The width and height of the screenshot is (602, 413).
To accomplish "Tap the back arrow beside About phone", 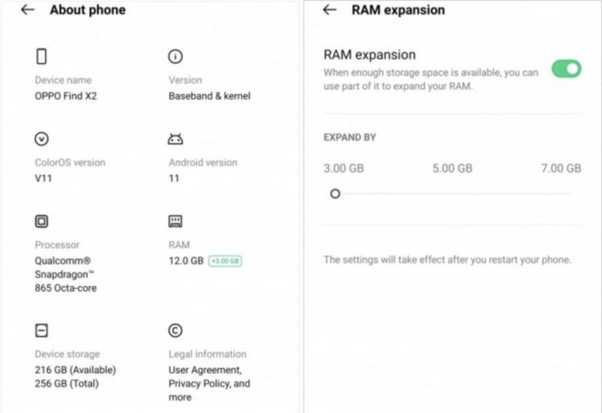I will pos(27,10).
